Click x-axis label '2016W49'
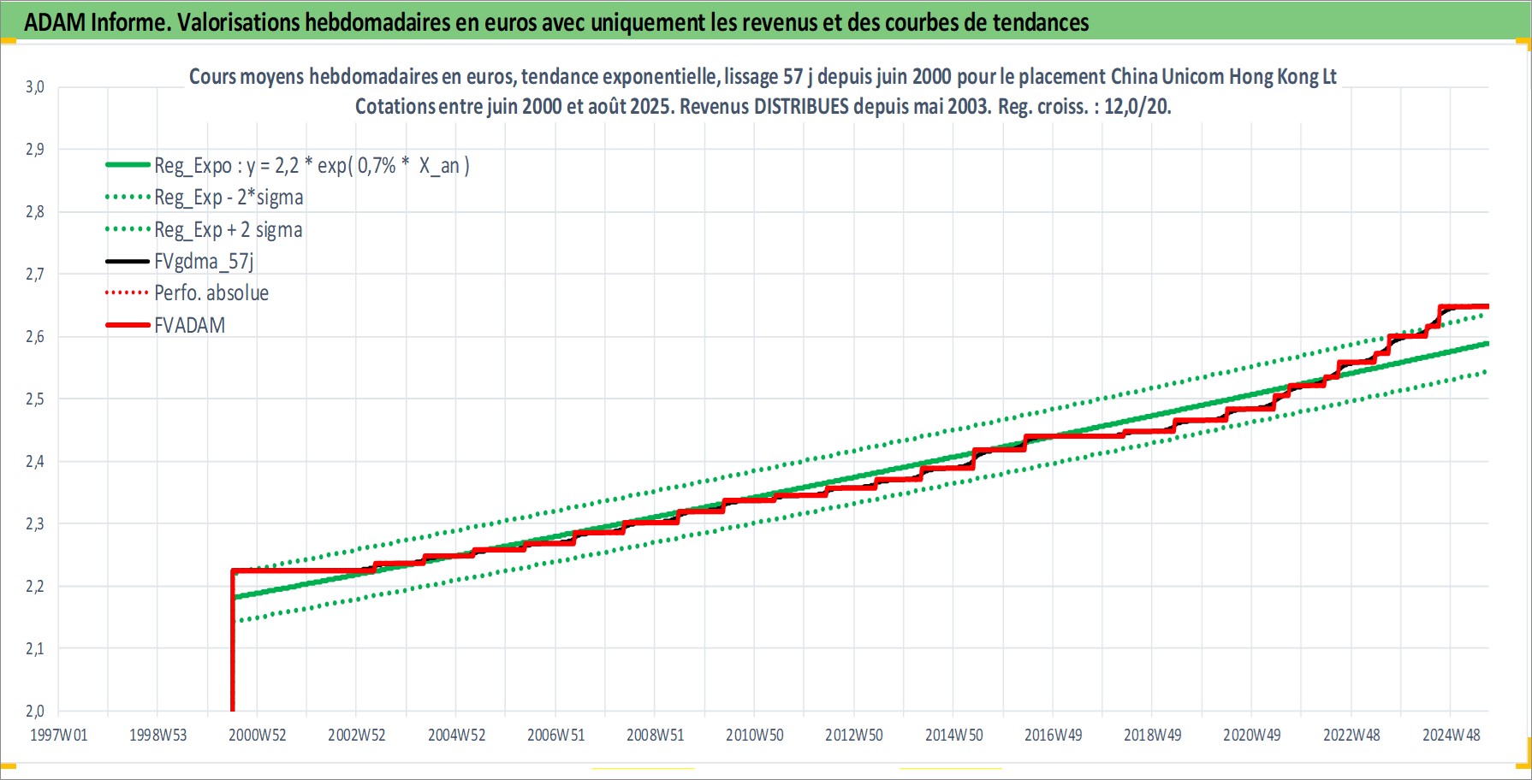Screen dimensions: 1532x780 coord(1053,736)
